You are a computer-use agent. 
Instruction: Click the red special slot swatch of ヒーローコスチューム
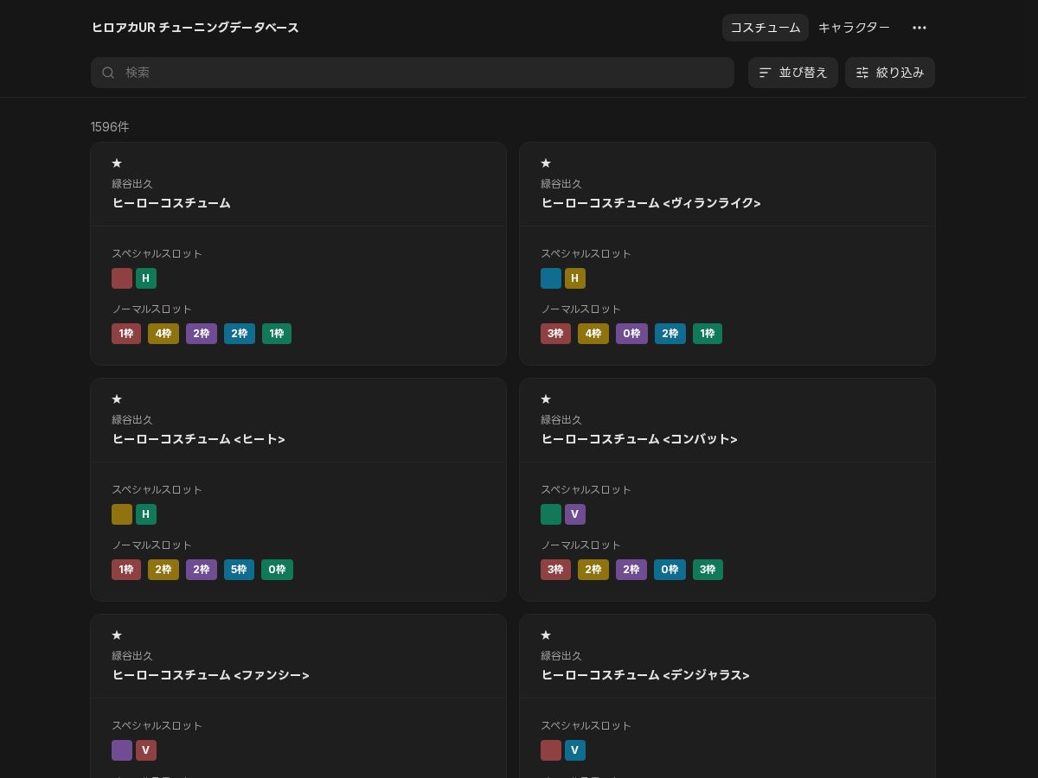point(122,278)
